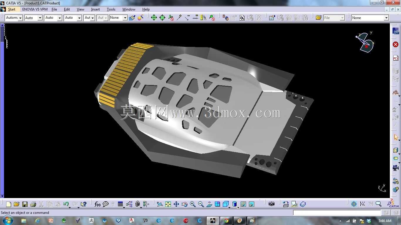Expand the first 'Automa' fill color dropdown
Image resolution: width=401 pixels, height=225 pixels.
[x=20, y=18]
